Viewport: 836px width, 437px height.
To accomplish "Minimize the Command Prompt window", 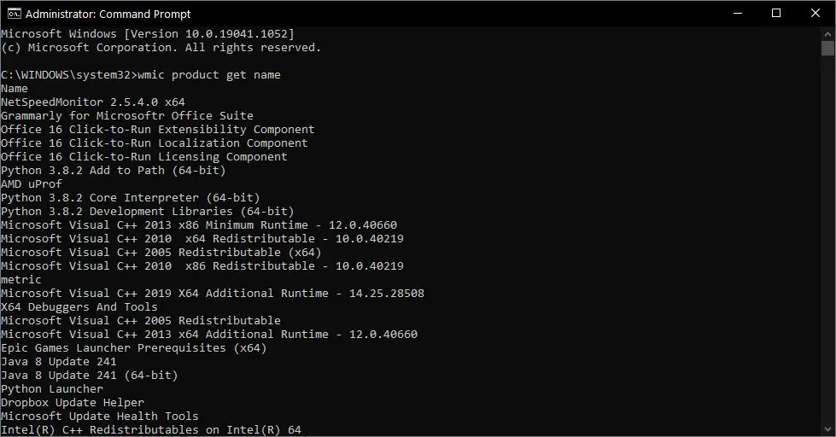I will [x=738, y=14].
